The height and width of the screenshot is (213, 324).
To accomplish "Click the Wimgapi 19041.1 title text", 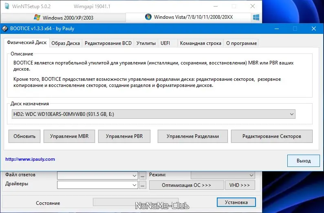I will click(92, 7).
